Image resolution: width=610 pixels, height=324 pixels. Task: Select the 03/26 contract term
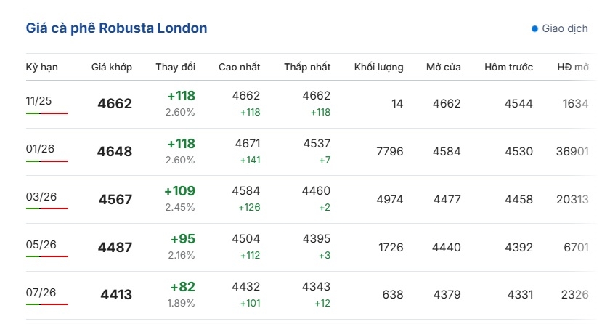(41, 196)
